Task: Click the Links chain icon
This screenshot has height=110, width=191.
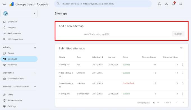Action: coord(4,95)
